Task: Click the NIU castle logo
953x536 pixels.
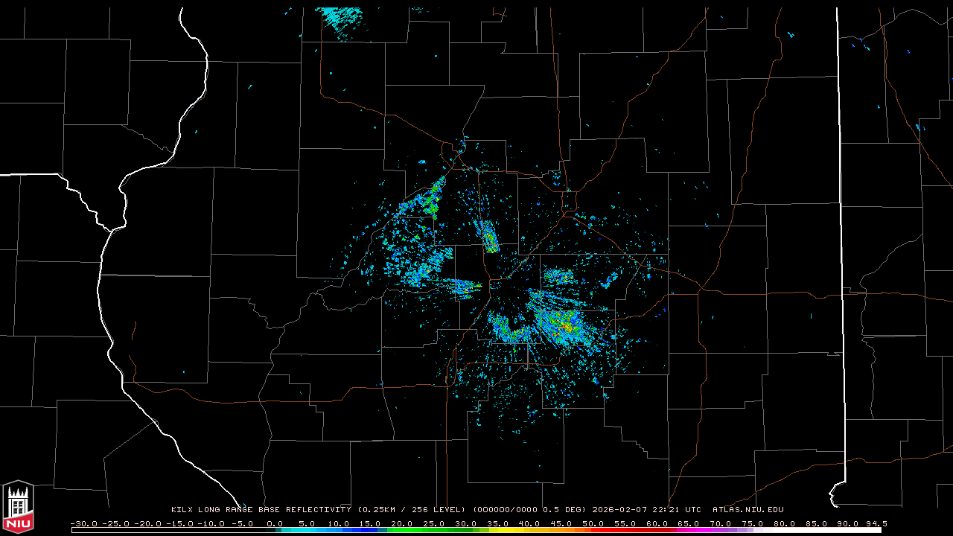Action: (18, 507)
